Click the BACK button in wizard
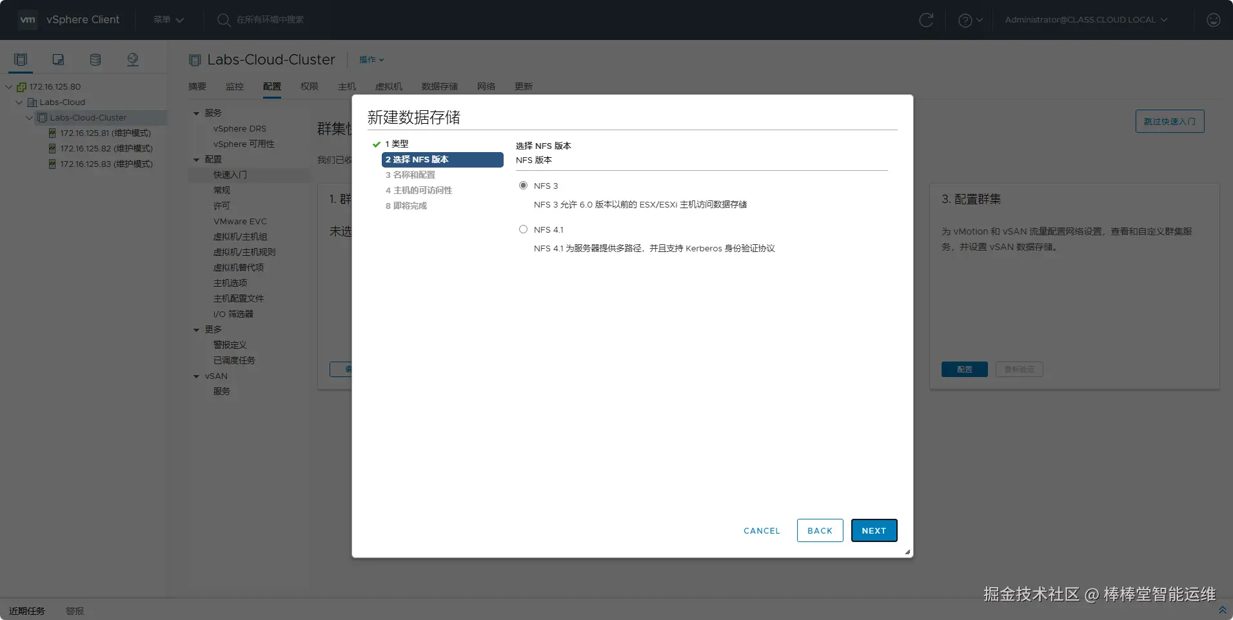This screenshot has height=620, width=1233. (820, 530)
